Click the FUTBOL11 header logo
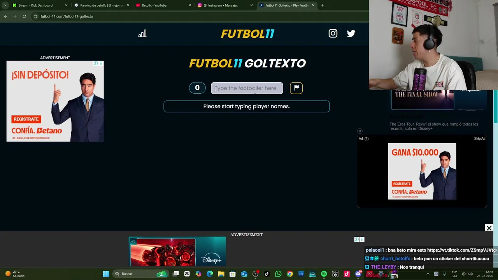 [x=247, y=34]
